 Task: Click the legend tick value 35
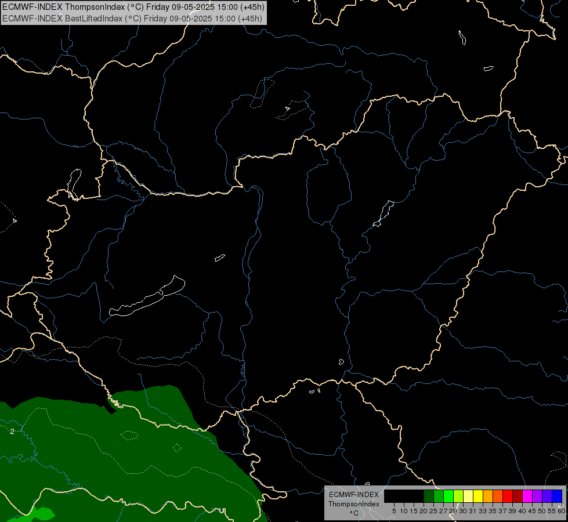coord(493,511)
